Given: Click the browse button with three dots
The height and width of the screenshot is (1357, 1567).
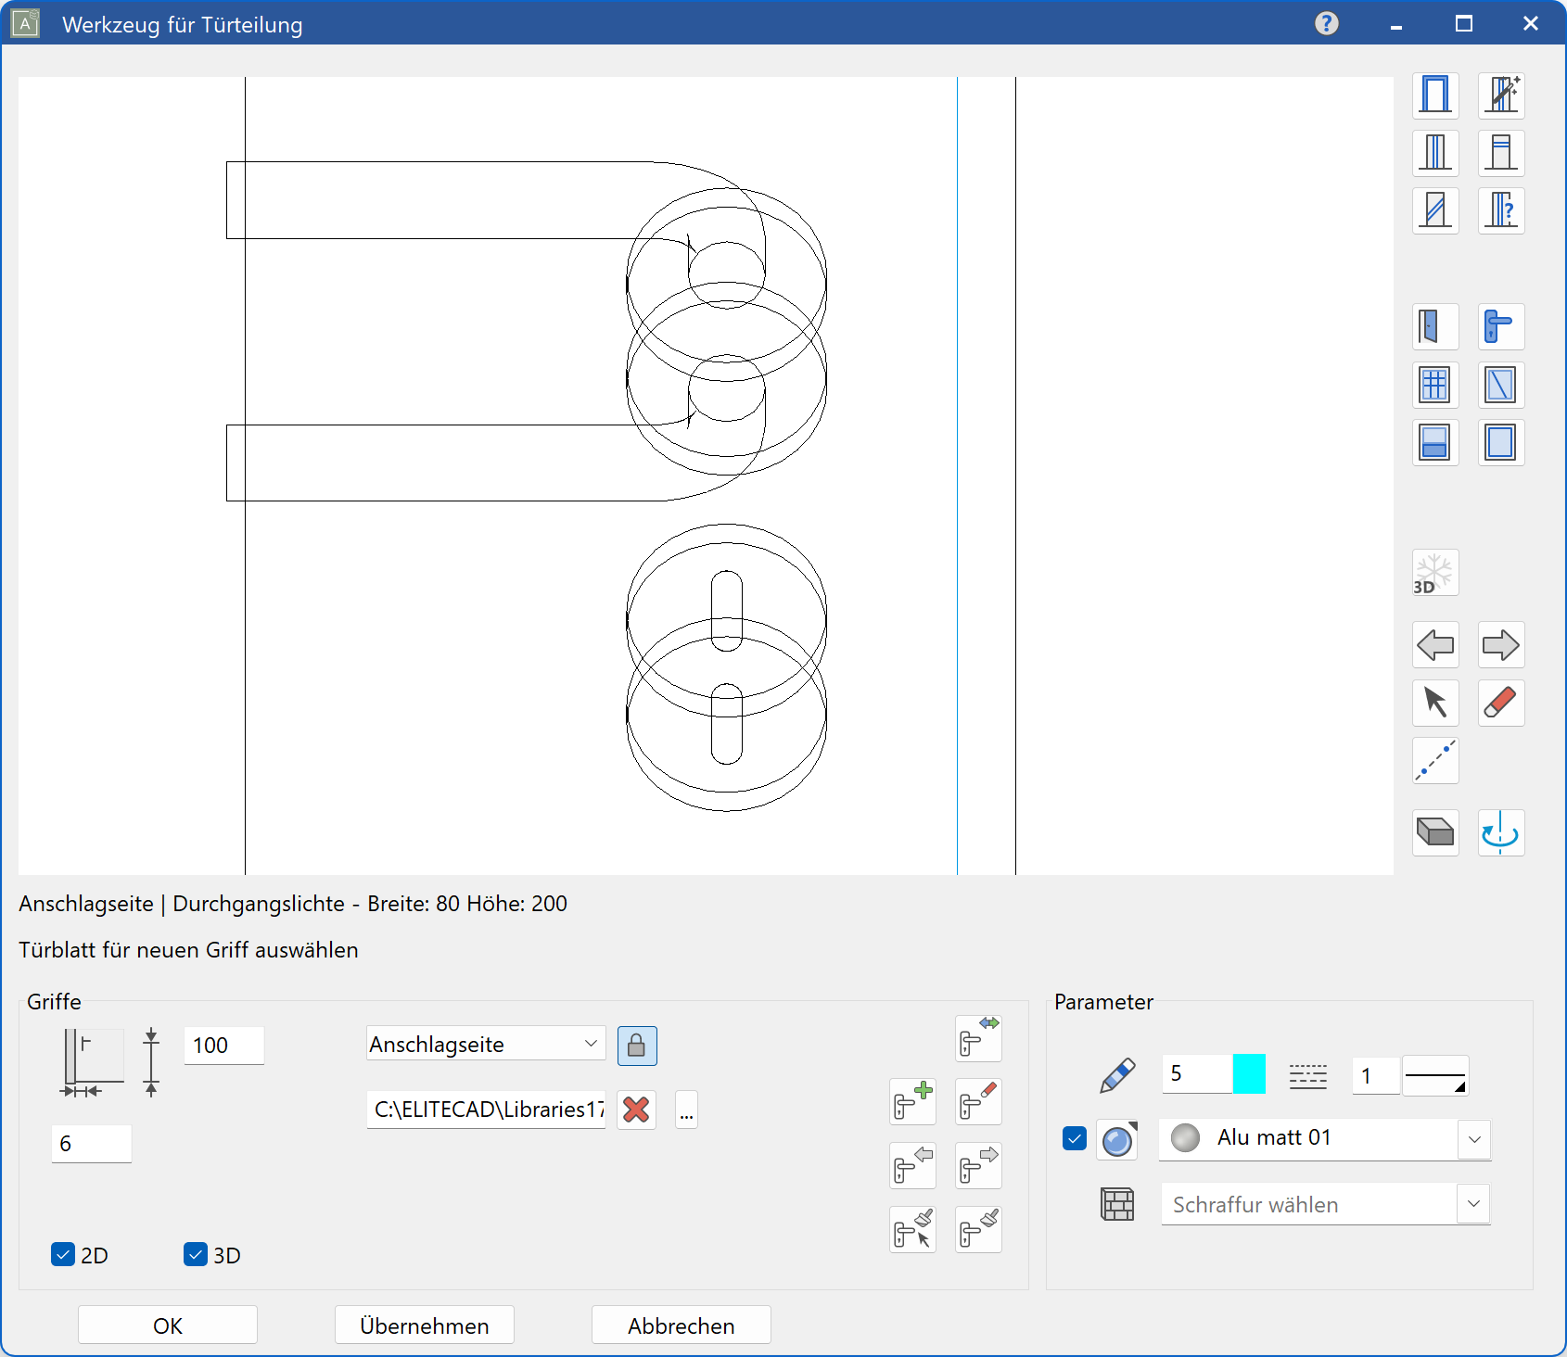Looking at the screenshot, I should 686,1110.
